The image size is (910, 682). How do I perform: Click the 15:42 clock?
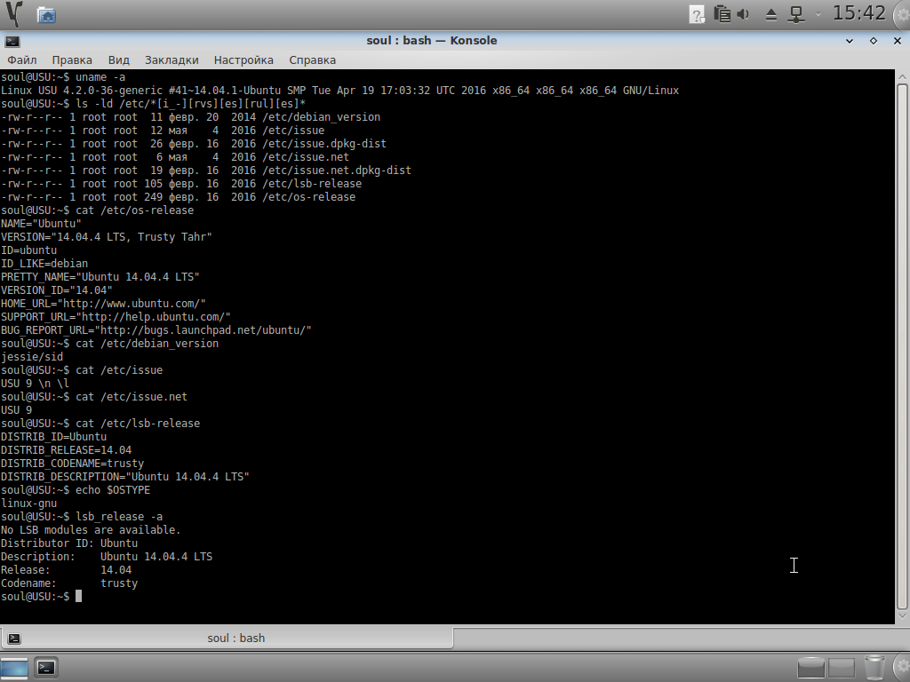859,12
